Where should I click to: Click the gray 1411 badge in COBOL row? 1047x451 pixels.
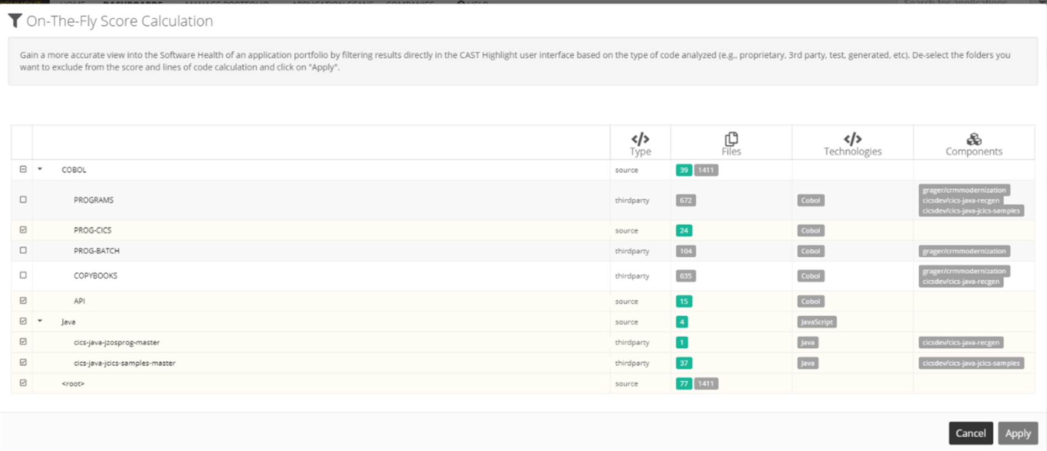point(706,170)
